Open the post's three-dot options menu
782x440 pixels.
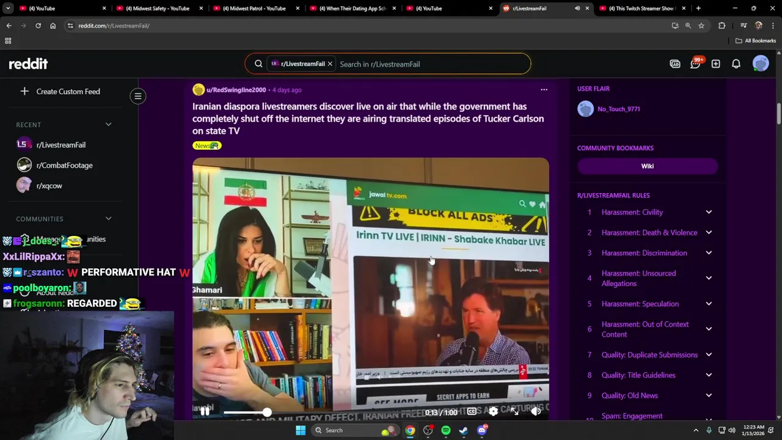coord(544,90)
